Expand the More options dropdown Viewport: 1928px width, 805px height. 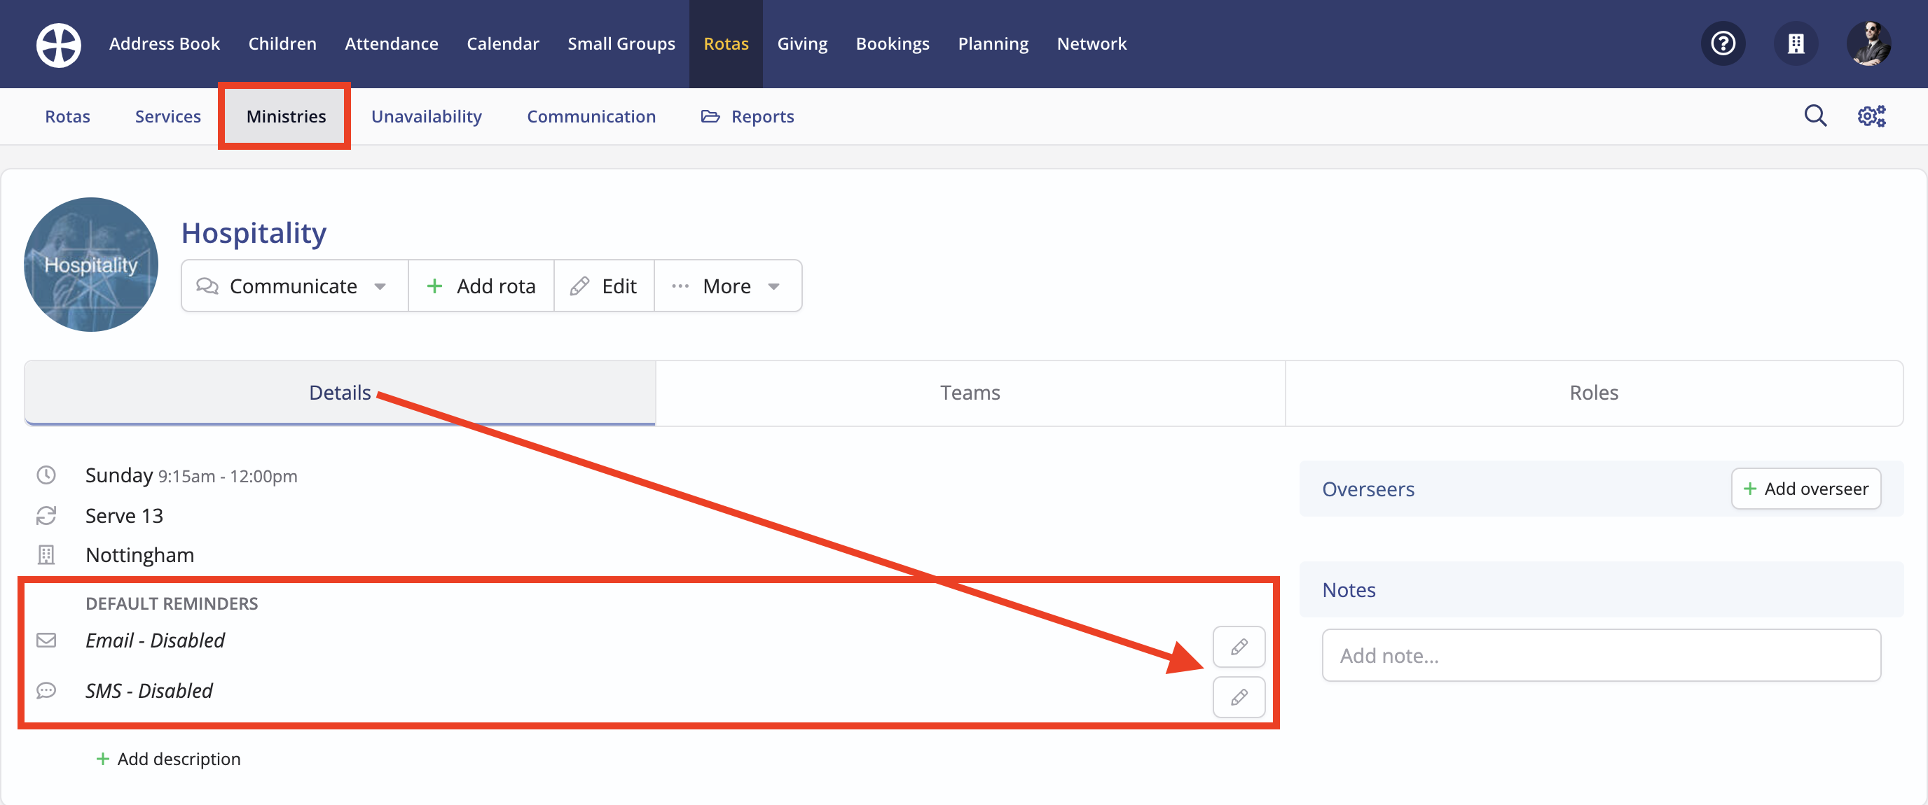(x=727, y=285)
